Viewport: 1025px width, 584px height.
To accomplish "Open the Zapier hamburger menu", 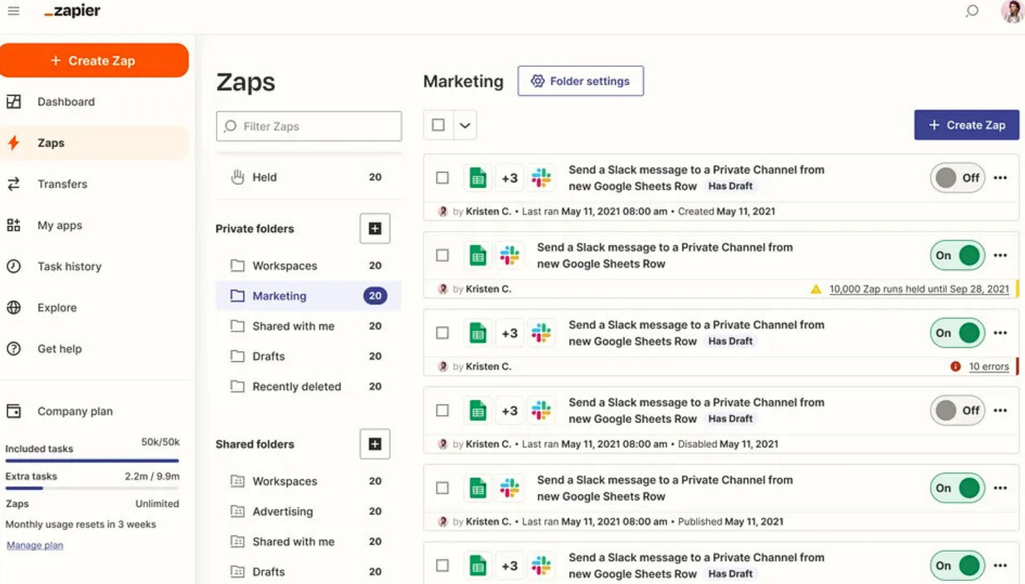I will pyautogui.click(x=13, y=11).
